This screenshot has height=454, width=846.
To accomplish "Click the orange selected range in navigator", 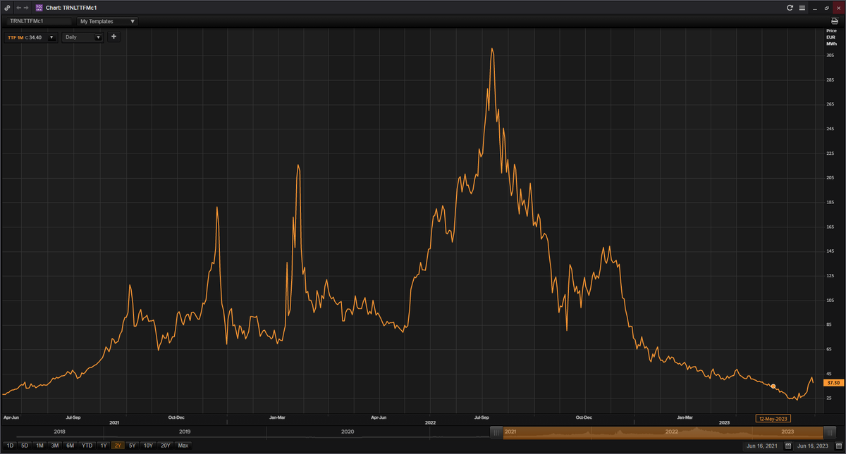I will [663, 432].
